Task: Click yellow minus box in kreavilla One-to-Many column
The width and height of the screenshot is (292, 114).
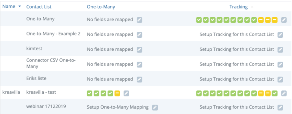Action: click(117, 94)
